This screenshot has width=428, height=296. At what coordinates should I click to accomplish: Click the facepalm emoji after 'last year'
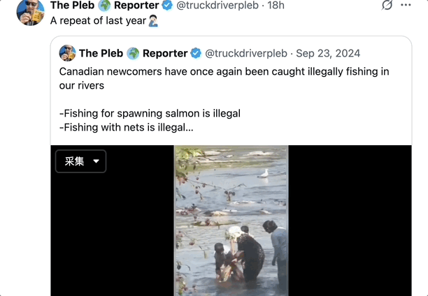(x=153, y=21)
